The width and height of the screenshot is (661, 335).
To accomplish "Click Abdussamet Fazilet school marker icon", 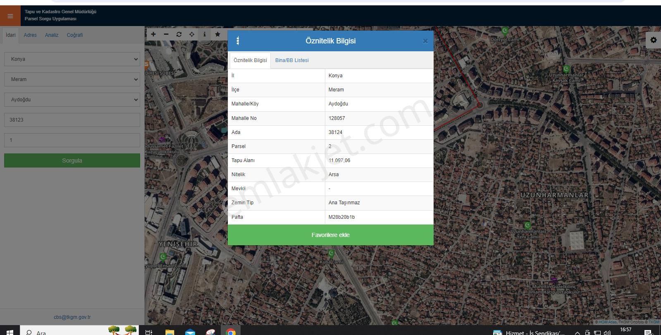I will [x=162, y=139].
